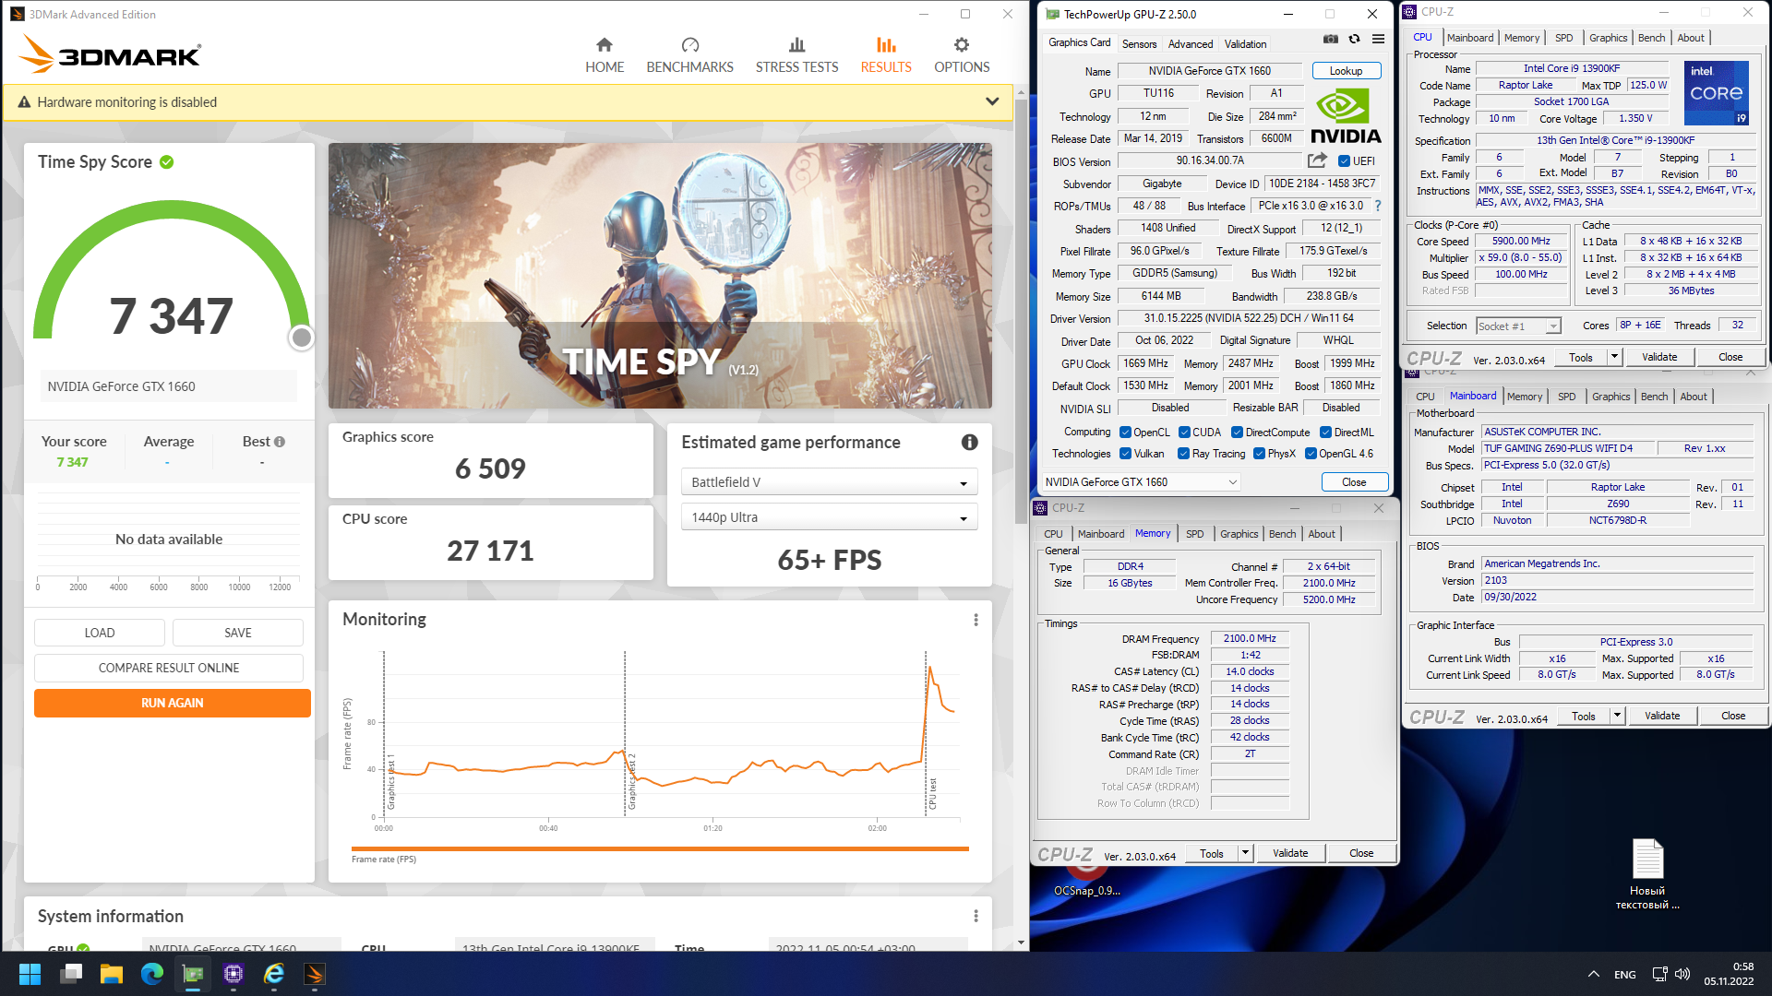Open the GPU-Z taskbar icon
This screenshot has height=996, width=1772.
coord(193,974)
